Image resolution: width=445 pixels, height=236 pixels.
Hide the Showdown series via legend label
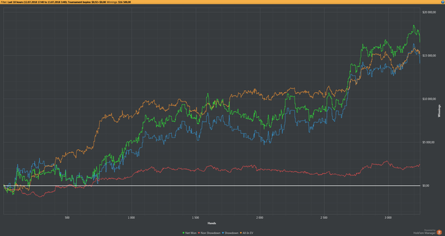231,233
